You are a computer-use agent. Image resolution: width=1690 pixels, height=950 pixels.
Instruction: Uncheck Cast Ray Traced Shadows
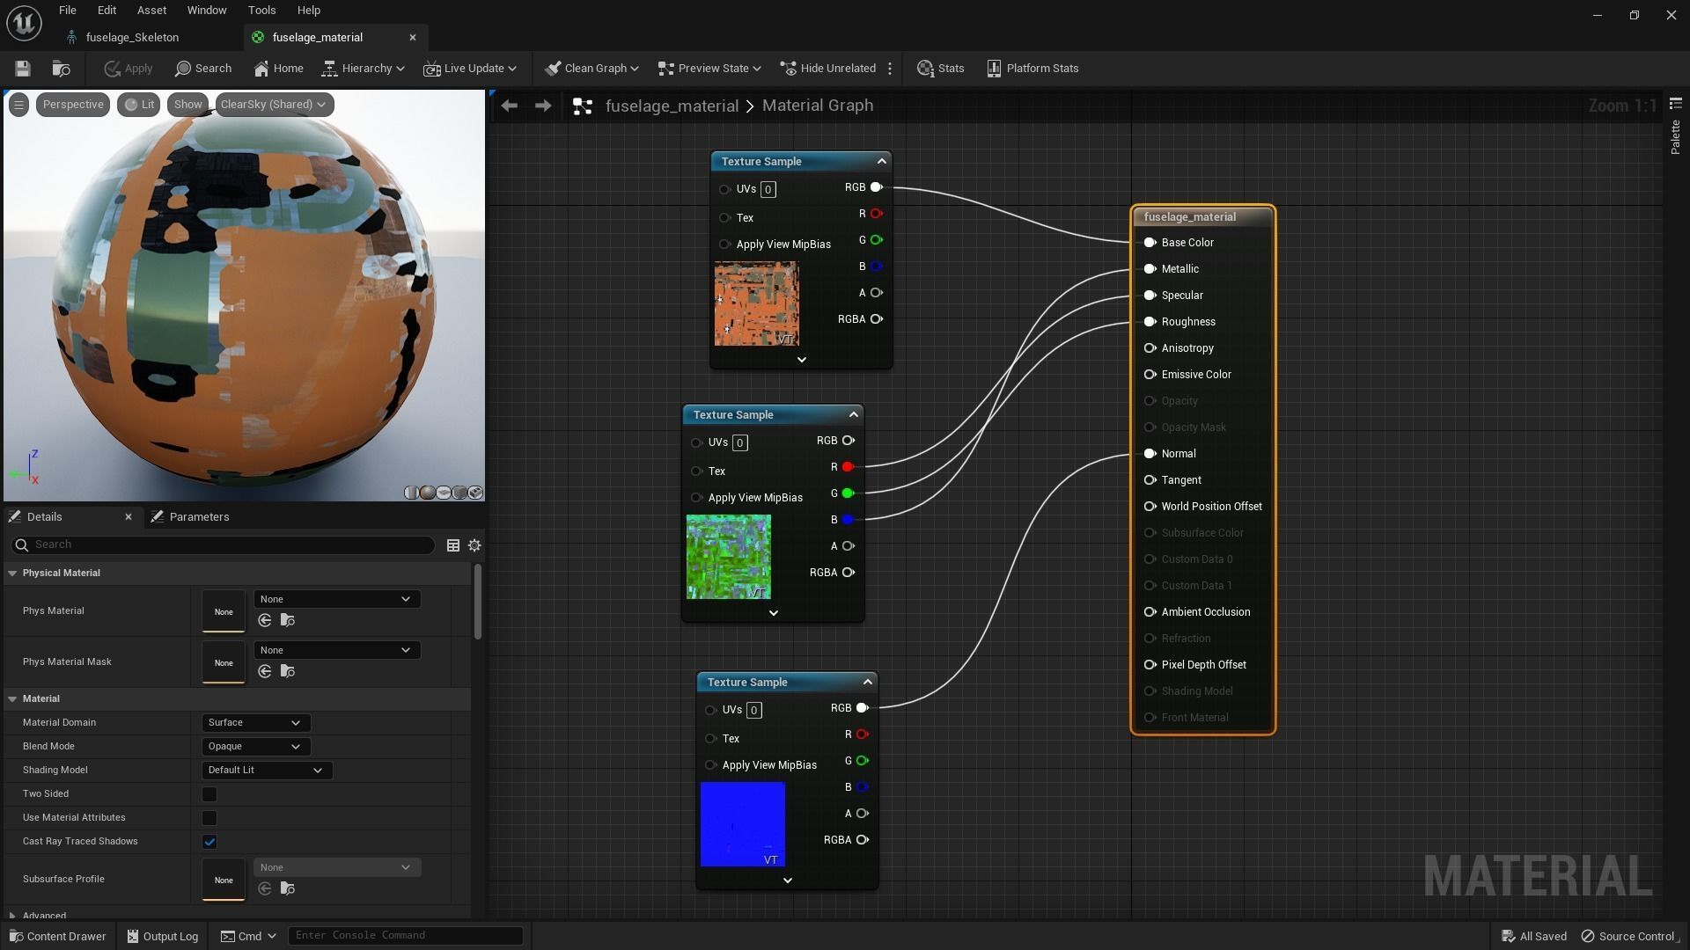coord(209,842)
